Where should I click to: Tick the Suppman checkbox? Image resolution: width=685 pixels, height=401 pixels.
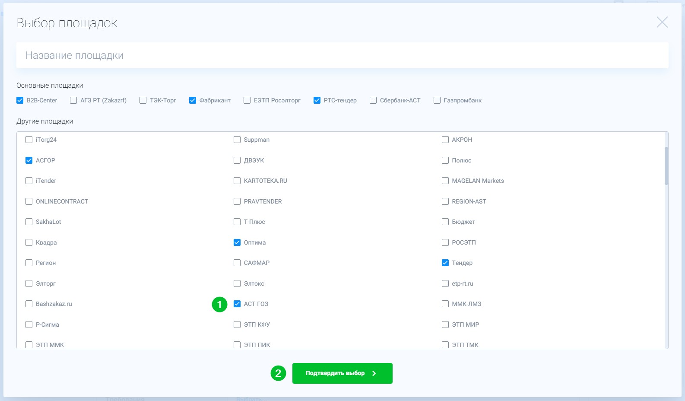click(237, 140)
